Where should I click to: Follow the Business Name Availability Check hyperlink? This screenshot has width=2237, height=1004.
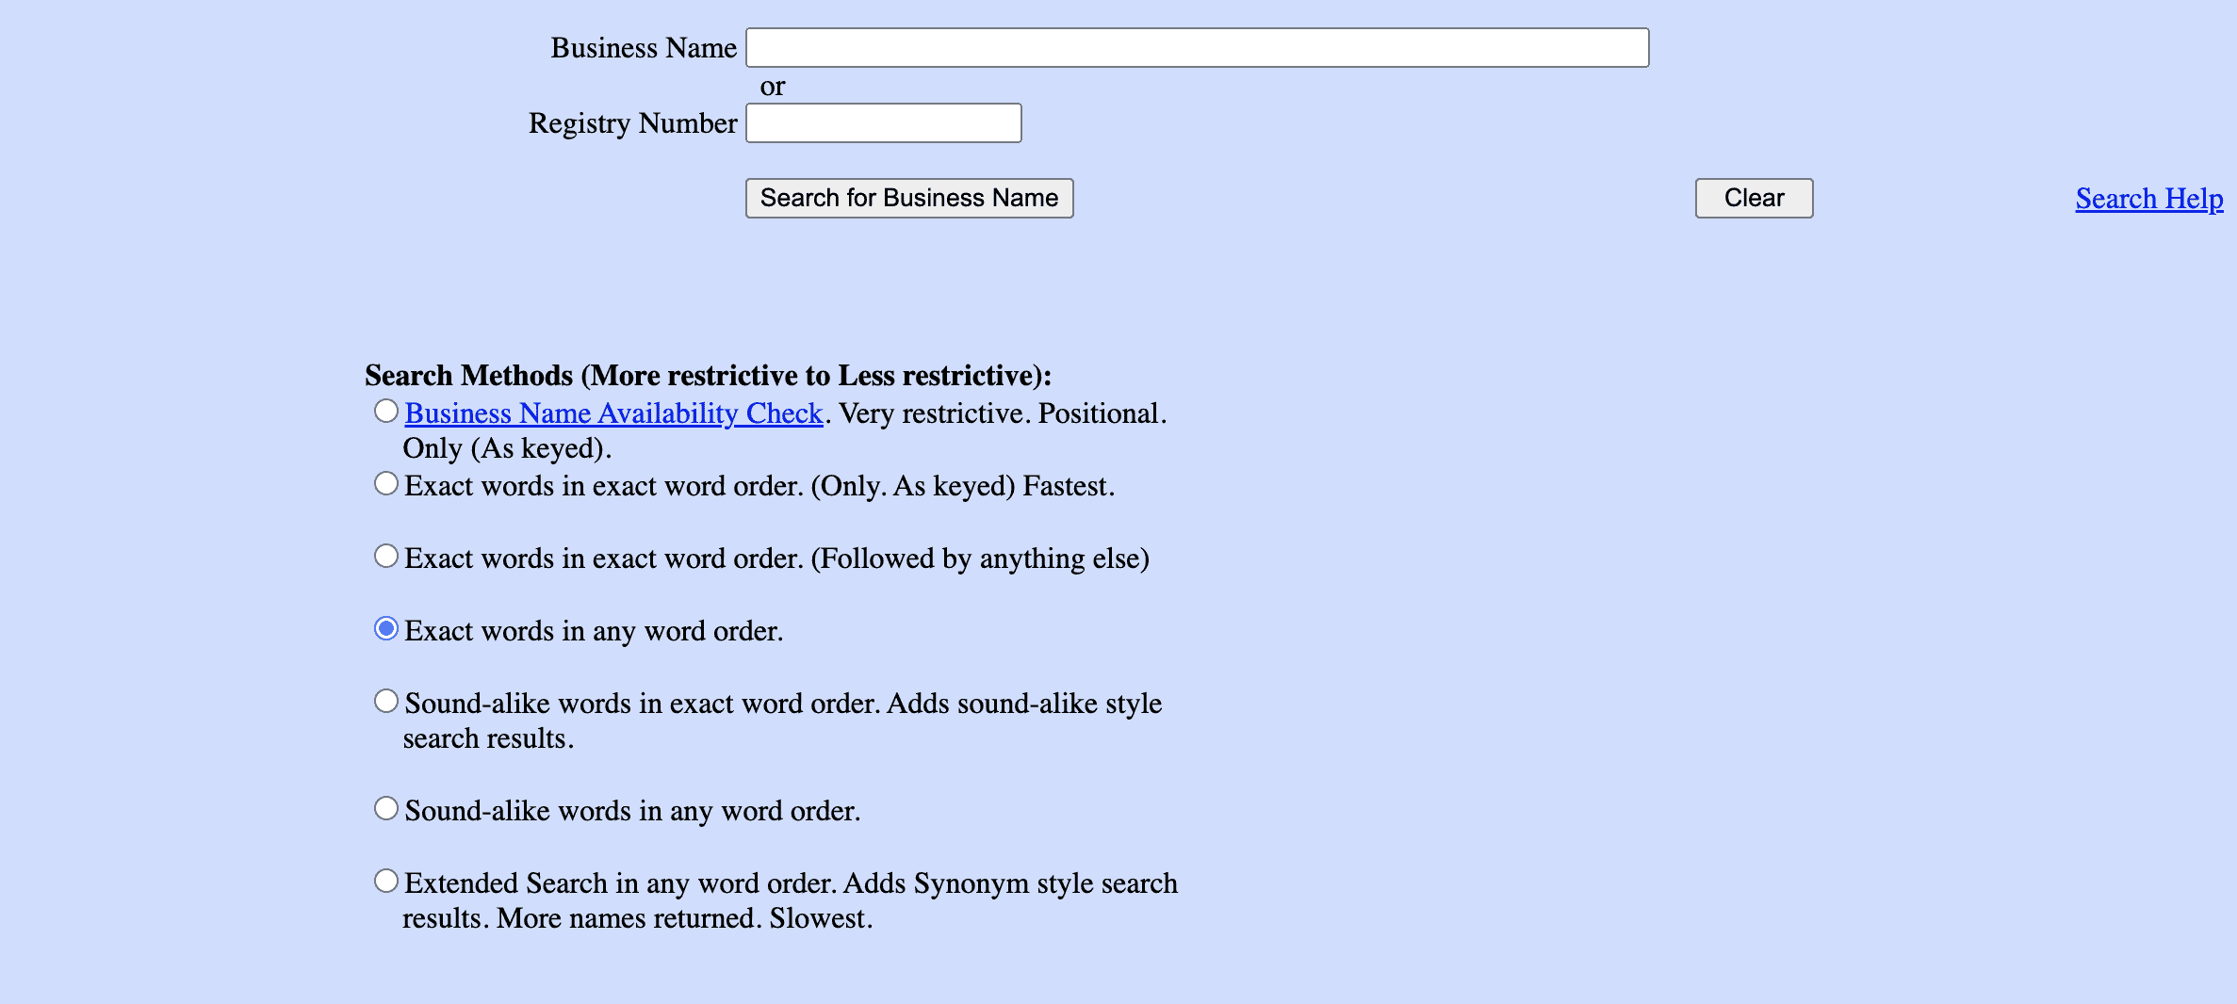[x=612, y=413]
